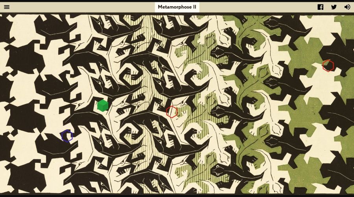Share on Twitter
Viewport: 354px width, 197px height.
pyautogui.click(x=334, y=7)
